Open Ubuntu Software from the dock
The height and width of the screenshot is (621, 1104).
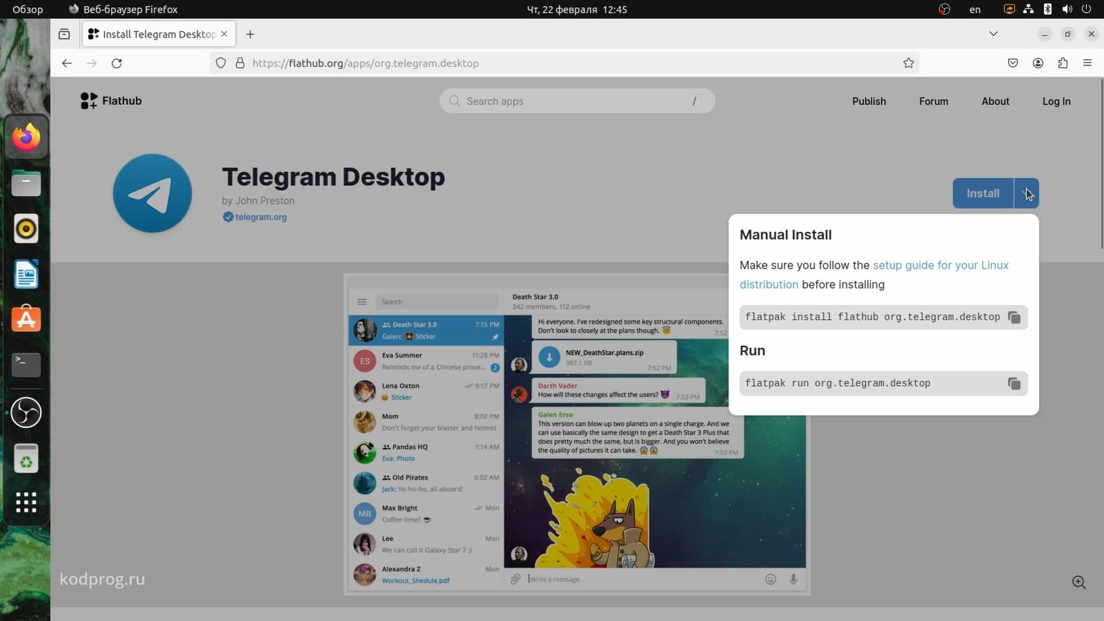click(x=26, y=319)
